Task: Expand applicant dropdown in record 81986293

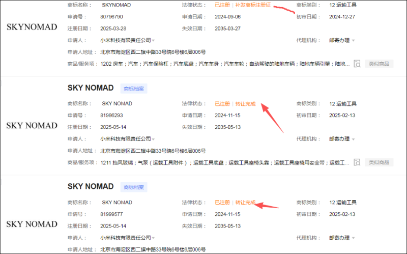Action: click(154, 139)
